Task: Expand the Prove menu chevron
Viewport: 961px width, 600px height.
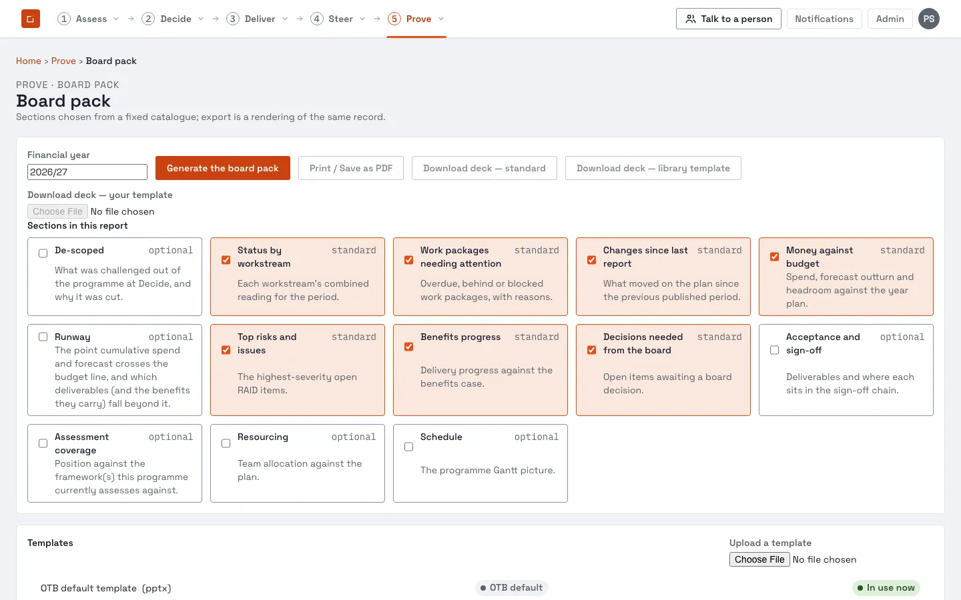Action: 441,19
